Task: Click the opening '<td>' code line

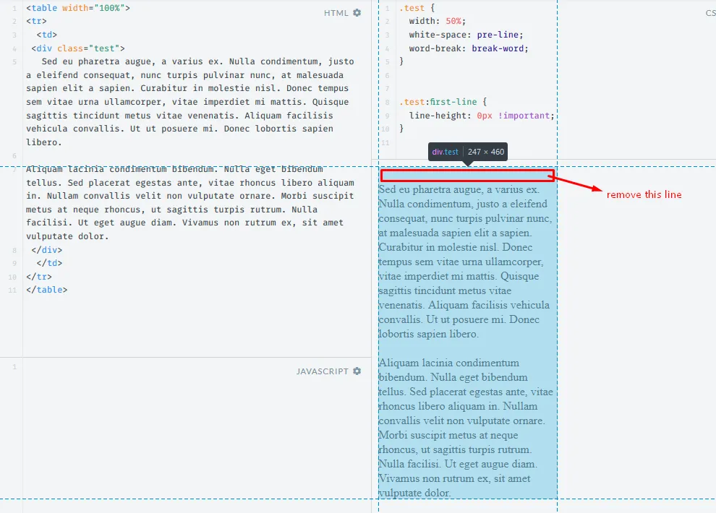Action: tap(46, 35)
